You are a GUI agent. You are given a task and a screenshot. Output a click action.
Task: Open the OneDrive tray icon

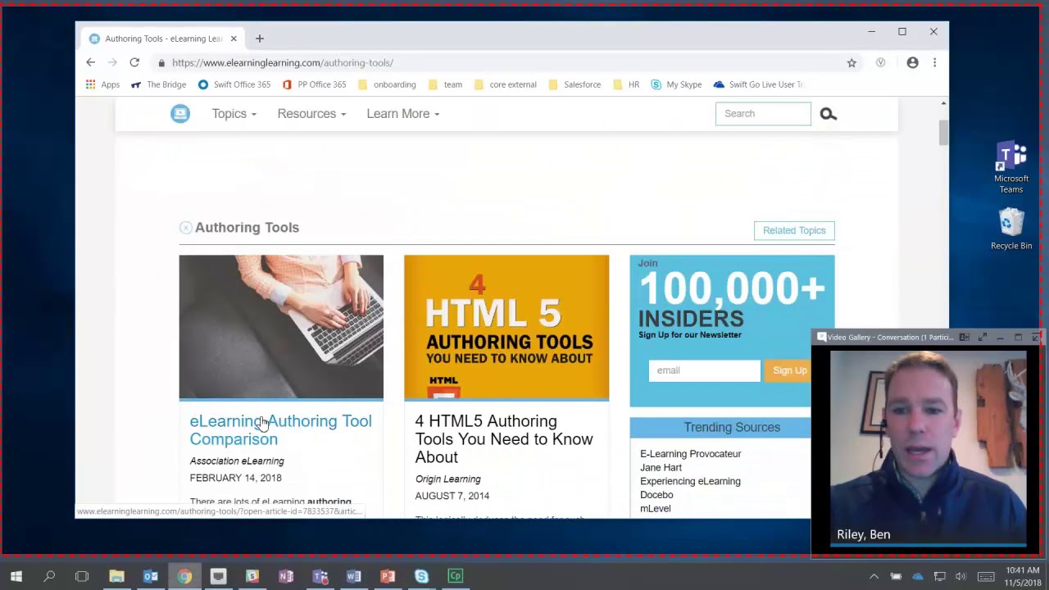(x=918, y=576)
